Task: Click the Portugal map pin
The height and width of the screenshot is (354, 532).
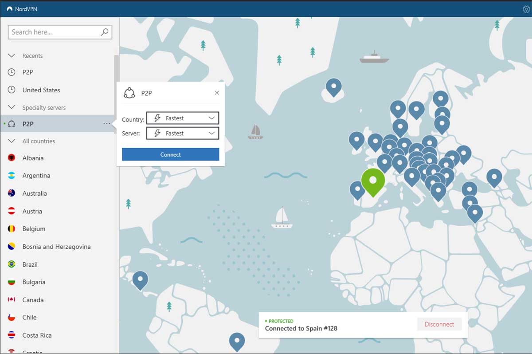Action: tap(357, 190)
